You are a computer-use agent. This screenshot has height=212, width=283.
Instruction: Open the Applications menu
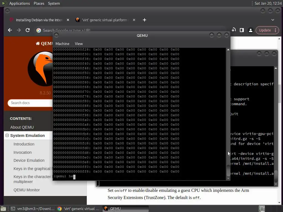20,3
